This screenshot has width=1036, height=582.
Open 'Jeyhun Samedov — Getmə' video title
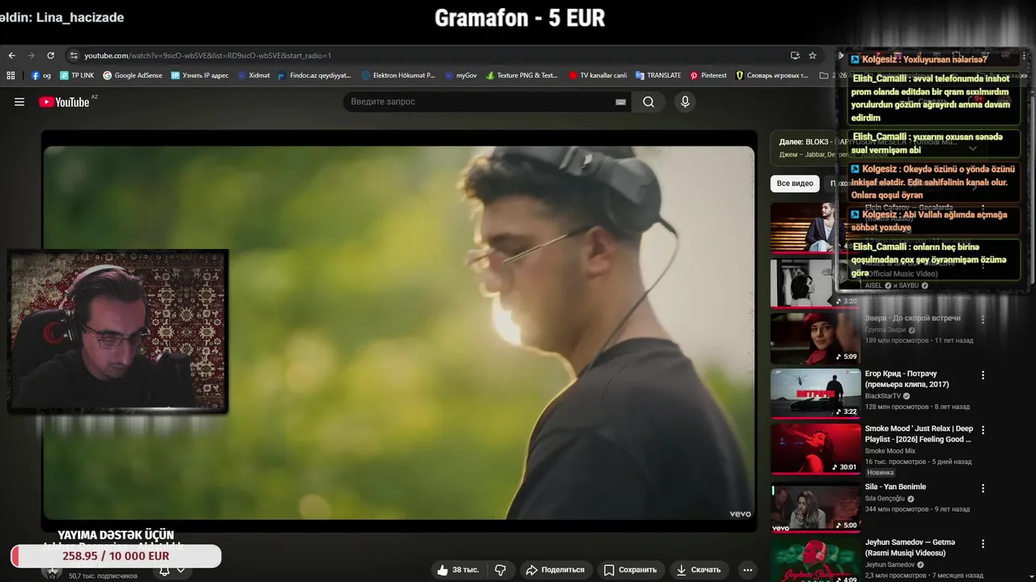[x=910, y=547]
